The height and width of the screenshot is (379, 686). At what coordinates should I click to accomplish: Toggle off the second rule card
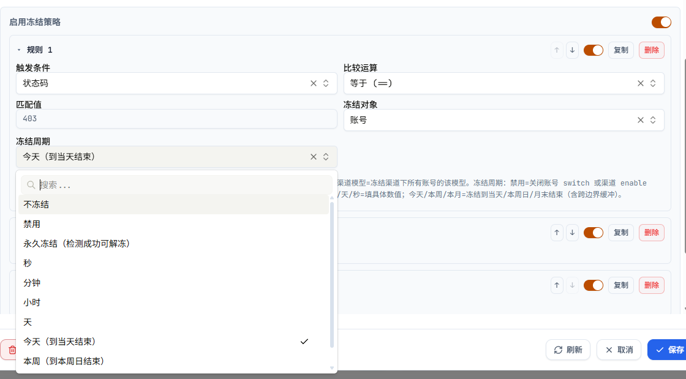click(594, 233)
